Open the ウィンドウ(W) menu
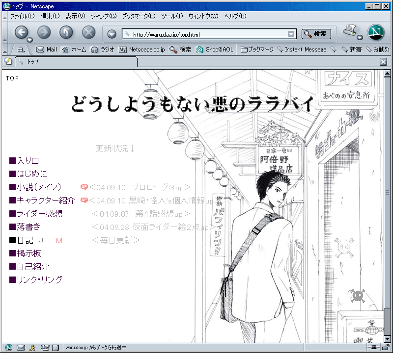 tap(203, 16)
